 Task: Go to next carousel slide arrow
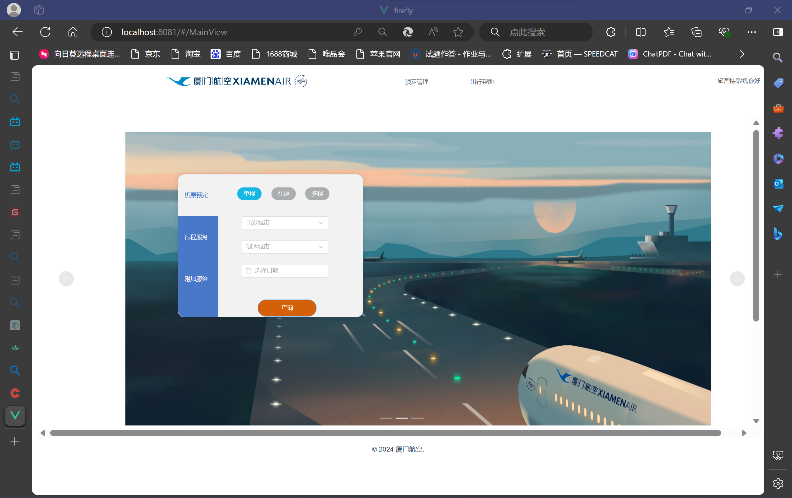coord(737,279)
